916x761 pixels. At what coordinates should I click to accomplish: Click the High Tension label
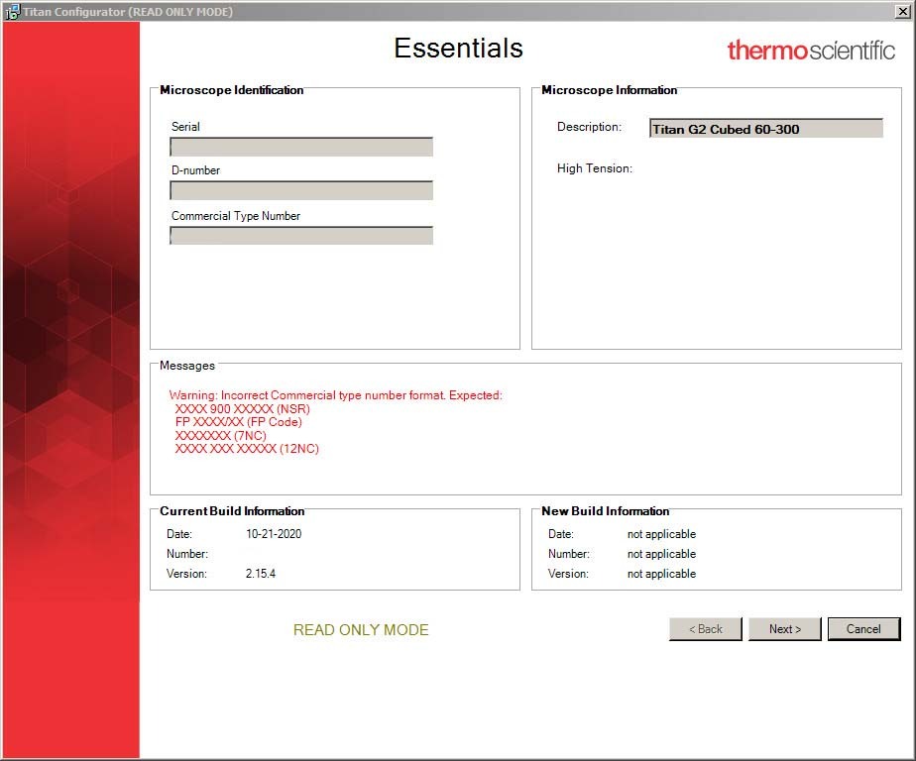[x=594, y=168]
